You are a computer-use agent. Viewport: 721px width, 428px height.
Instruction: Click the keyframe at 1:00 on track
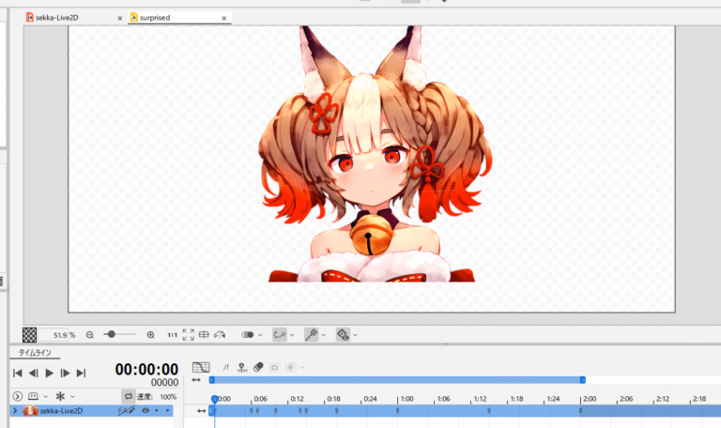(x=398, y=410)
